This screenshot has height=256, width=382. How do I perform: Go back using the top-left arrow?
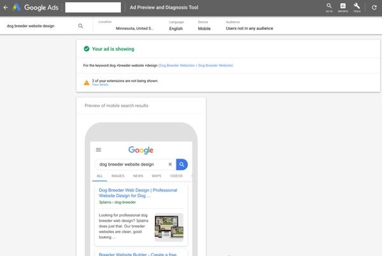click(6, 8)
